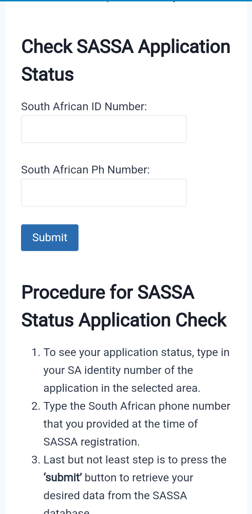The image size is (252, 514).
Task: Click the "Status Application Check" heading line
Action: 124,320
